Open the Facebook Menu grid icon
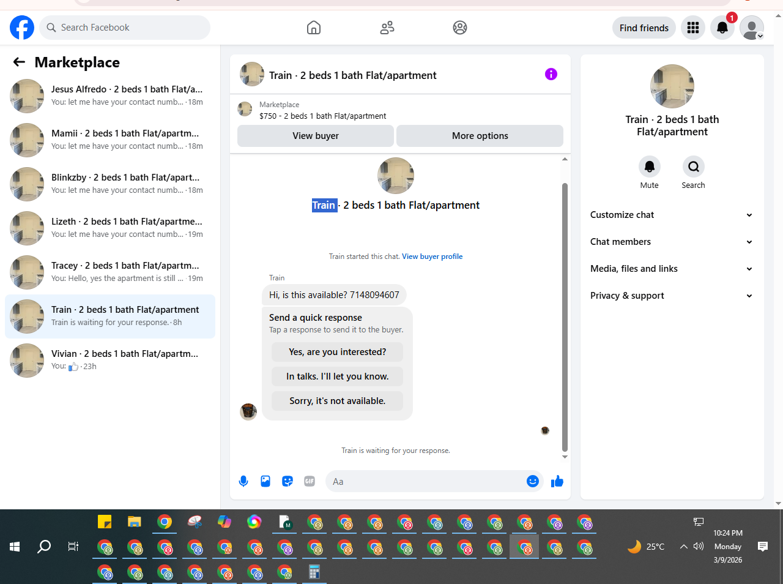Screen dimensions: 783x584 (x=693, y=28)
